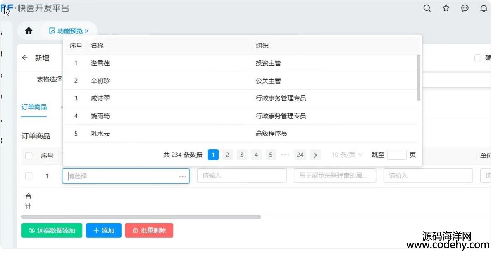Expand the pagination ellipsis for more pages

point(285,155)
